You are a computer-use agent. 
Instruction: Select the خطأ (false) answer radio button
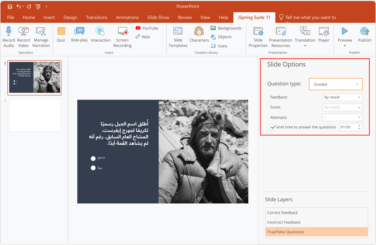[93, 168]
